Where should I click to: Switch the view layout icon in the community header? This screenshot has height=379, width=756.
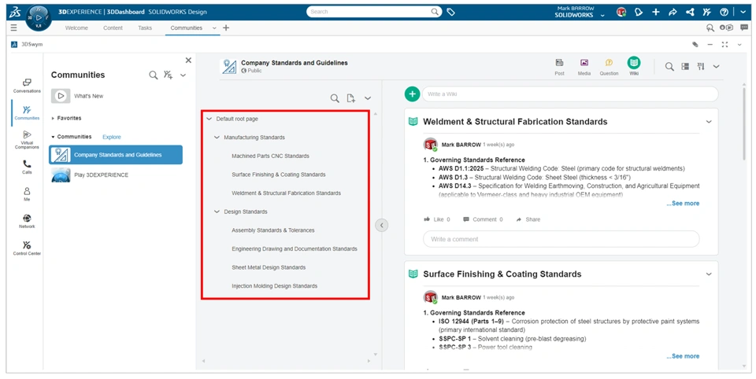point(685,67)
